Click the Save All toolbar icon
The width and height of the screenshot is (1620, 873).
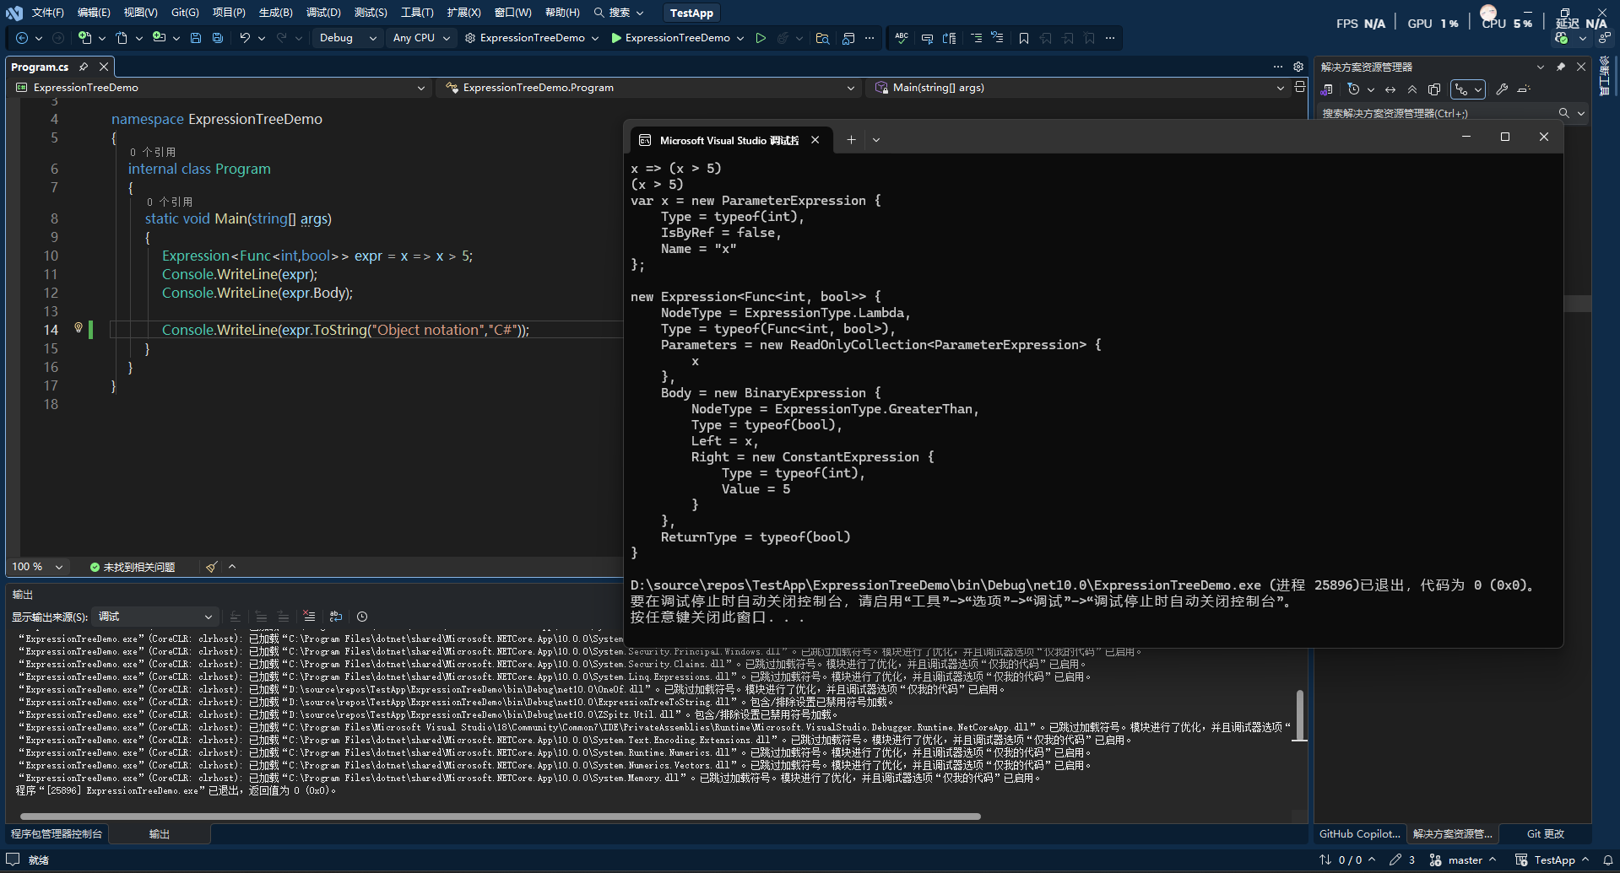[218, 38]
